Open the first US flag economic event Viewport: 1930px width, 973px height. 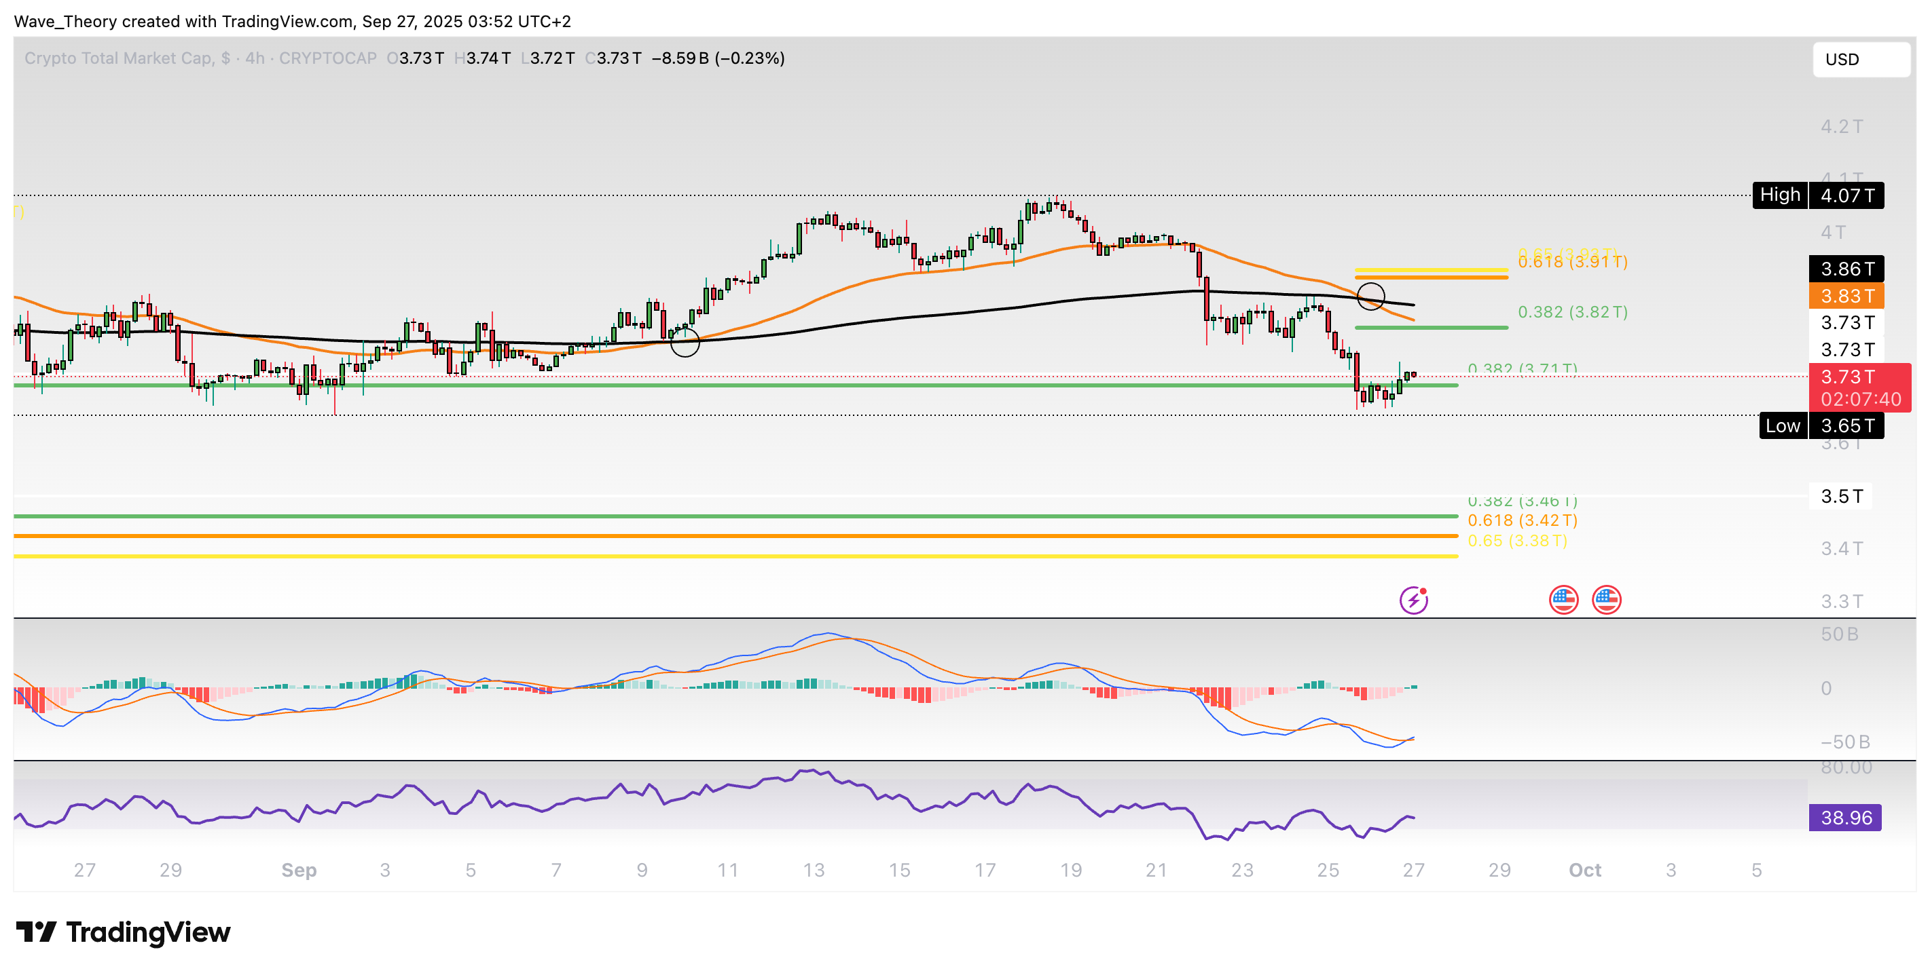[1563, 600]
